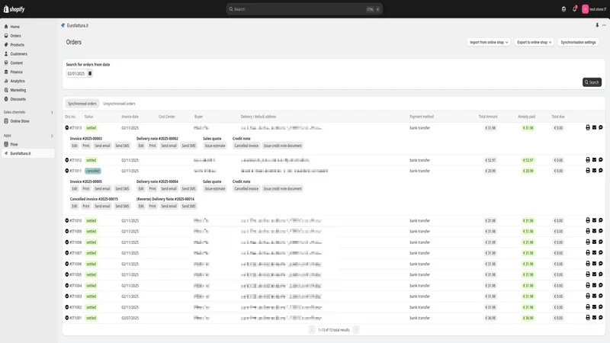Image resolution: width=610 pixels, height=343 pixels.
Task: Send email for Invoice #2025-00005
Action: 102,189
